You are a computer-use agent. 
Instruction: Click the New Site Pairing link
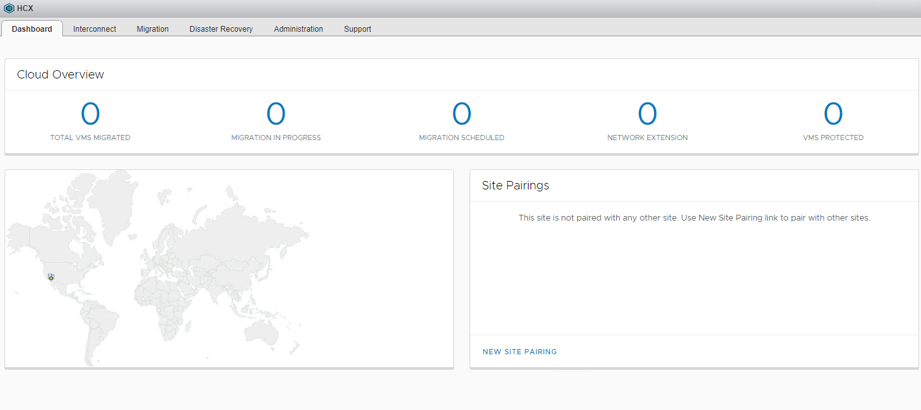(x=520, y=352)
